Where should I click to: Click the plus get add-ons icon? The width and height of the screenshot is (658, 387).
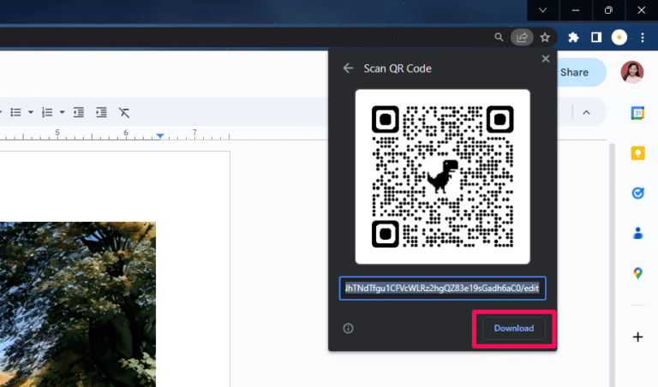(x=637, y=336)
